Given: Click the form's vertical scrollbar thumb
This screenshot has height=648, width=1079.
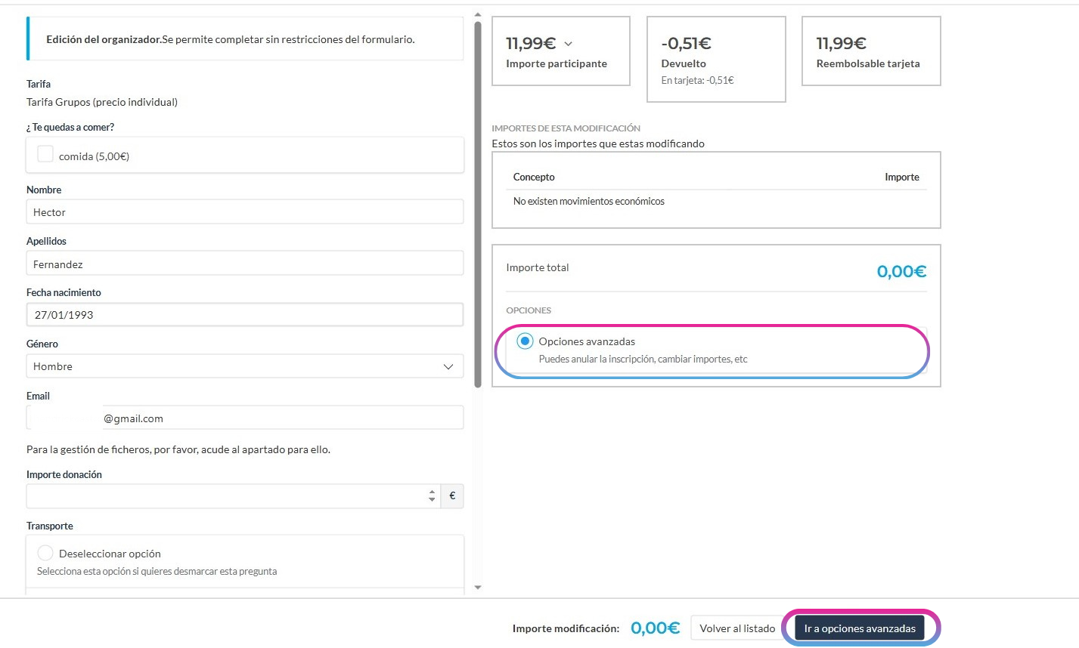Looking at the screenshot, I should [478, 204].
